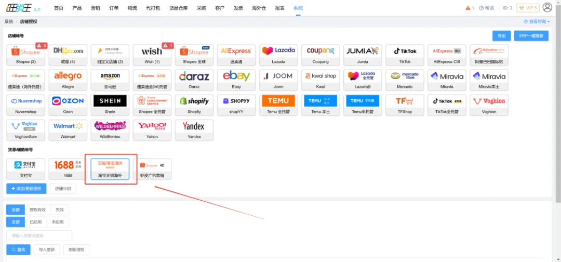
Task: Open the Temu 全托管 card
Action: click(x=278, y=105)
